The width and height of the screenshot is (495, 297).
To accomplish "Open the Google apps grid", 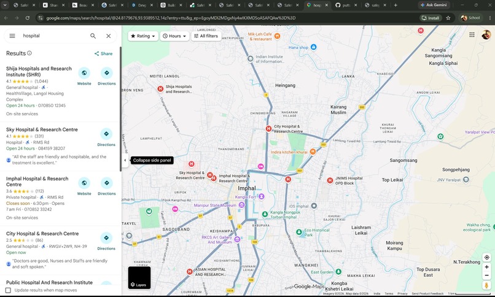I will point(472,35).
